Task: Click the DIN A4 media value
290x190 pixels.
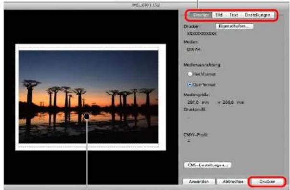Action: click(193, 49)
